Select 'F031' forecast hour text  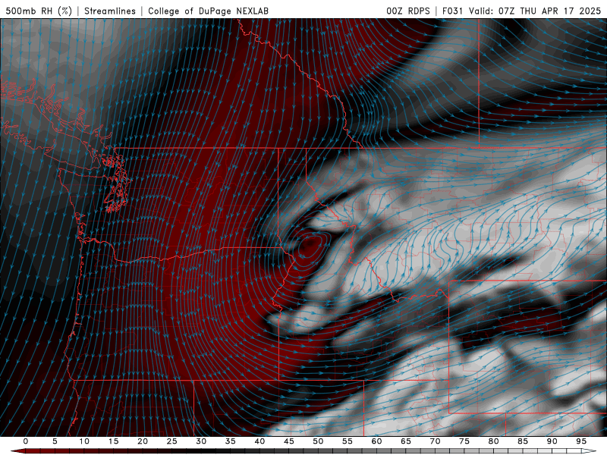tap(452, 11)
